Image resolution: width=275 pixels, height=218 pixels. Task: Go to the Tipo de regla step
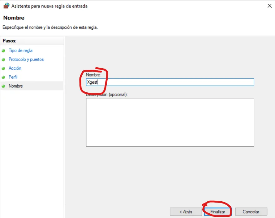[20, 51]
